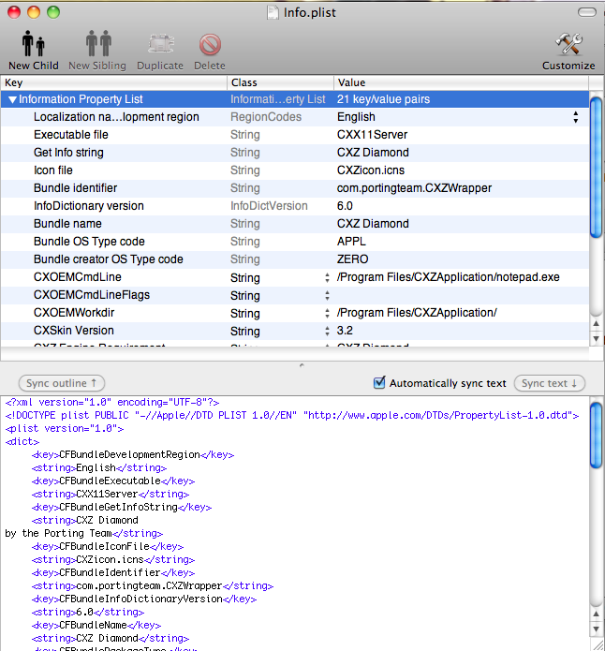This screenshot has width=605, height=651.
Task: Open the class popup for CXOEMWorkdir
Action: pyautogui.click(x=327, y=314)
